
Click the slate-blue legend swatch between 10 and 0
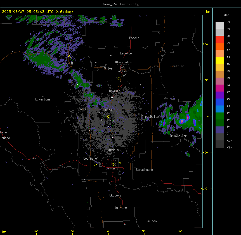coord(220,130)
